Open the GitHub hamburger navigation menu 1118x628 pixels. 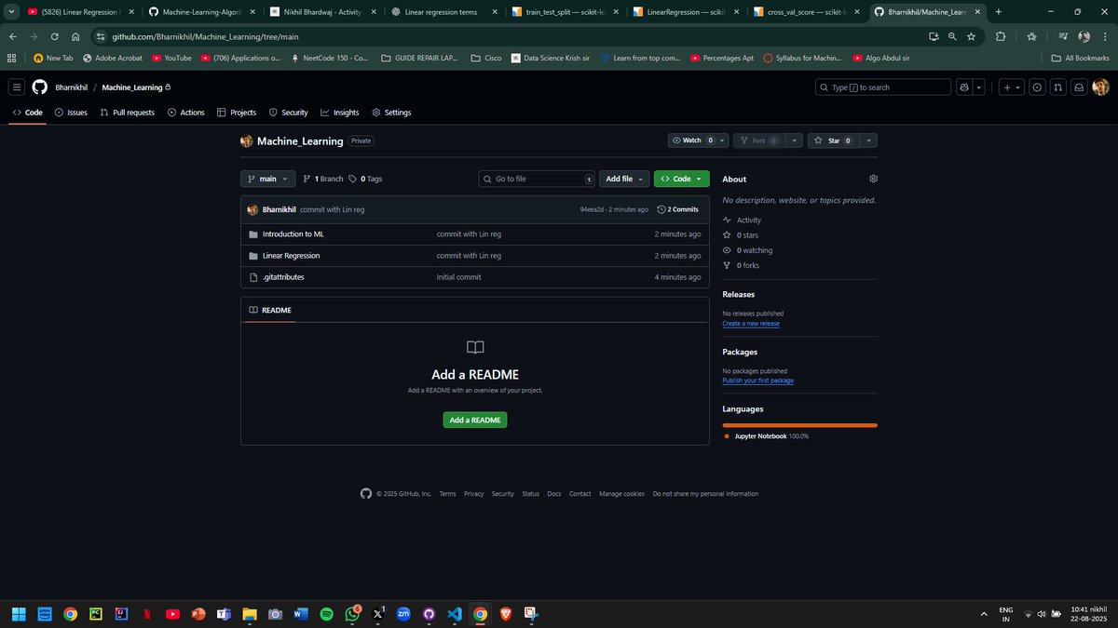click(17, 87)
